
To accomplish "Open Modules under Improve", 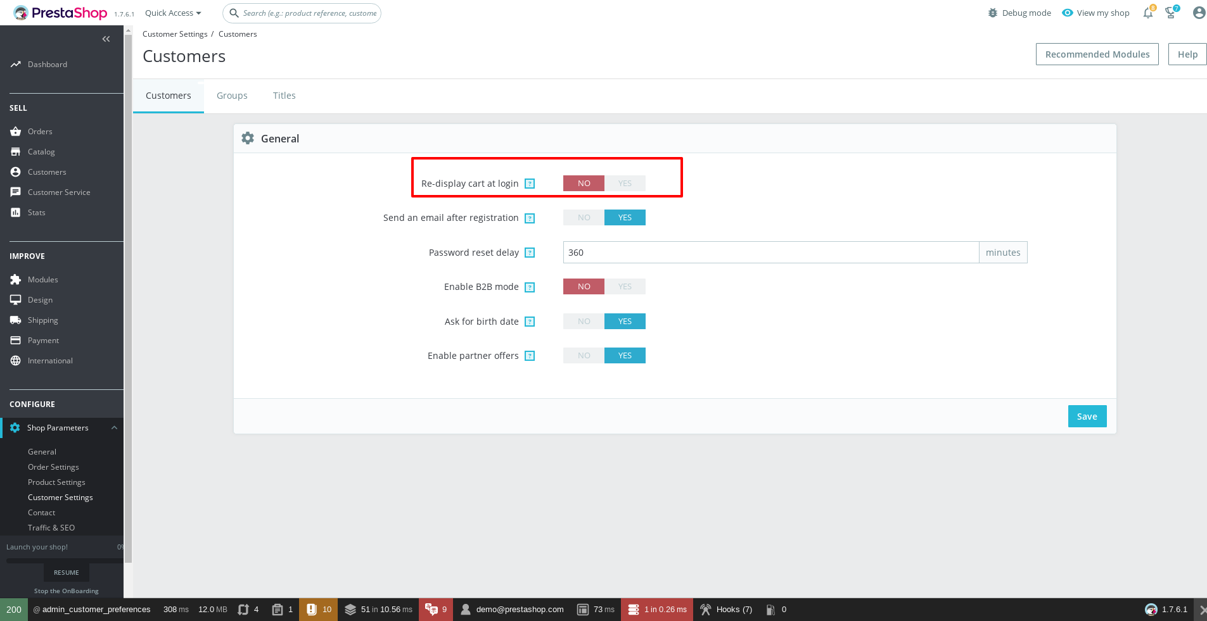I will click(43, 280).
